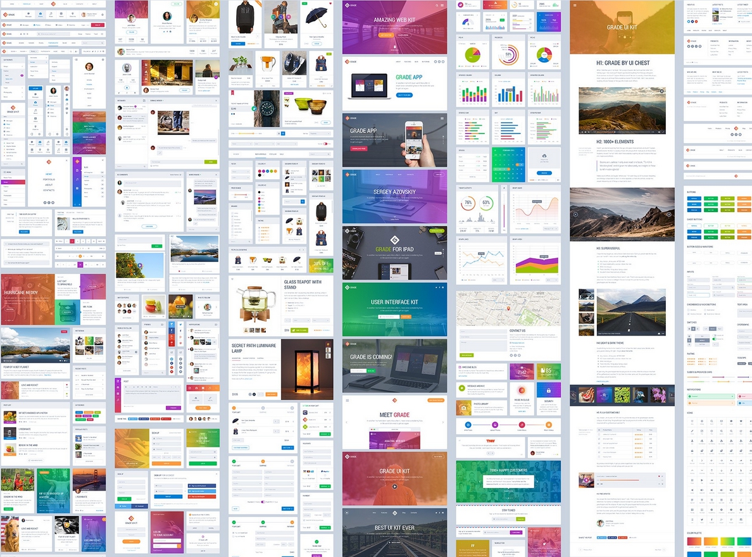Click Grade for iPad diamond logo
752x557 pixels.
point(395,240)
